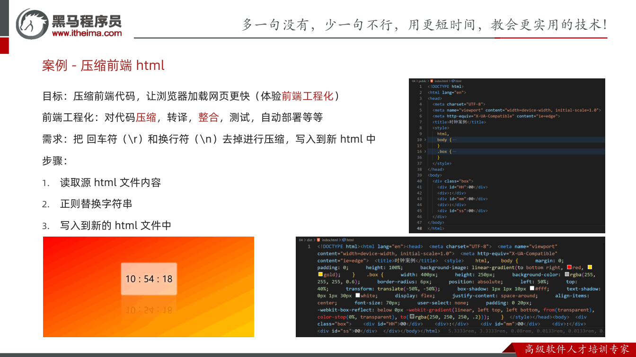Click step 1 读取源 html 文件内容

[111, 182]
